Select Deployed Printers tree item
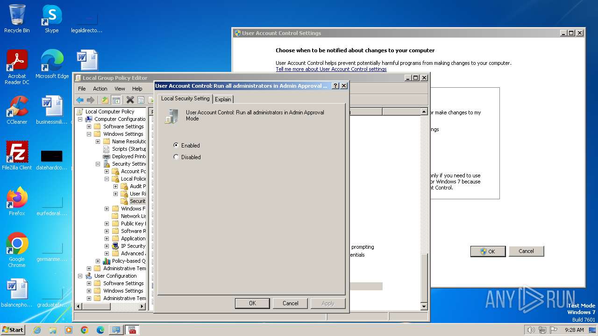This screenshot has height=336, width=598. pos(129,156)
